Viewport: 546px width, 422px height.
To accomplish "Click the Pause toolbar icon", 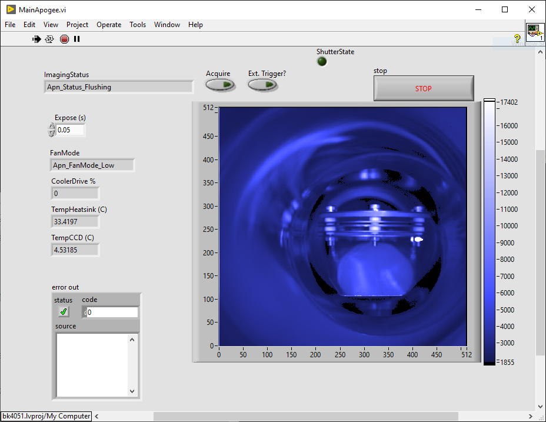I will [x=76, y=39].
